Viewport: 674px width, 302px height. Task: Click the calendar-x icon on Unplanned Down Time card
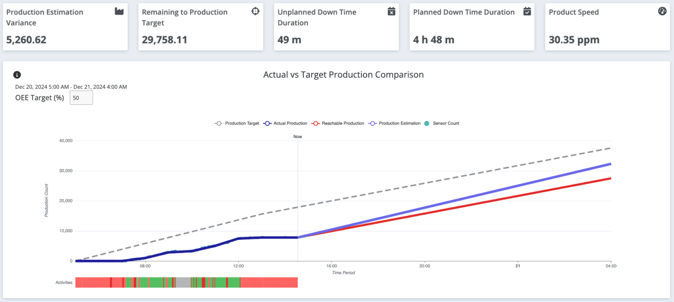click(391, 12)
